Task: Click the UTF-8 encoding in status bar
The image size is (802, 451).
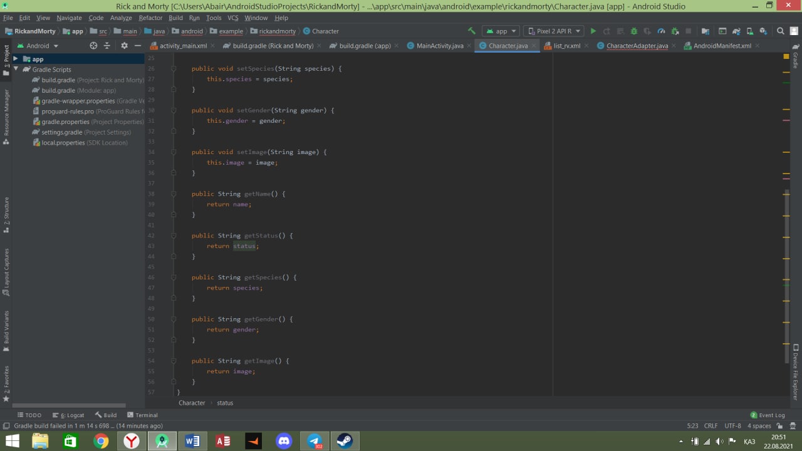Action: [732, 425]
